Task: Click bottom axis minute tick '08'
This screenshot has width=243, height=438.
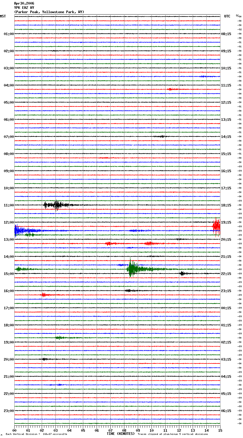Action: (x=124, y=430)
